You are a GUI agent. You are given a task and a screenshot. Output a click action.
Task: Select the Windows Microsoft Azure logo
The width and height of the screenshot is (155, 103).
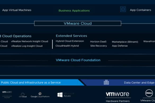66,95
